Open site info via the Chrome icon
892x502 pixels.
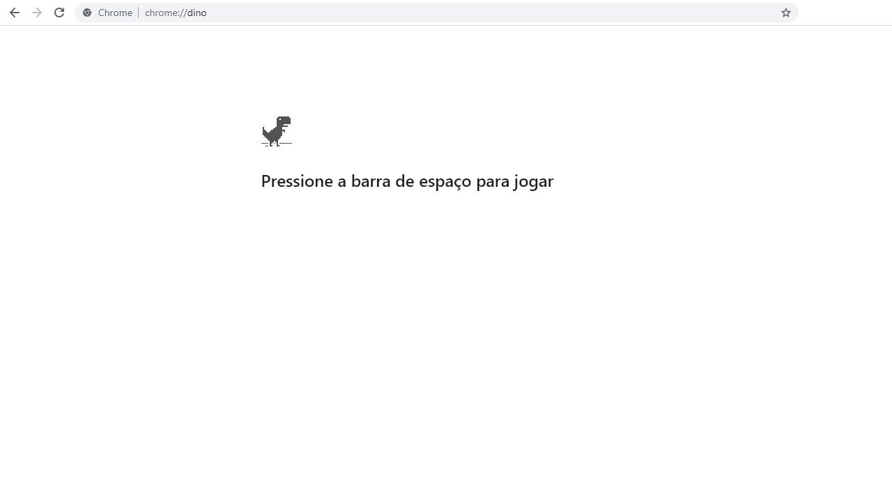click(x=87, y=13)
